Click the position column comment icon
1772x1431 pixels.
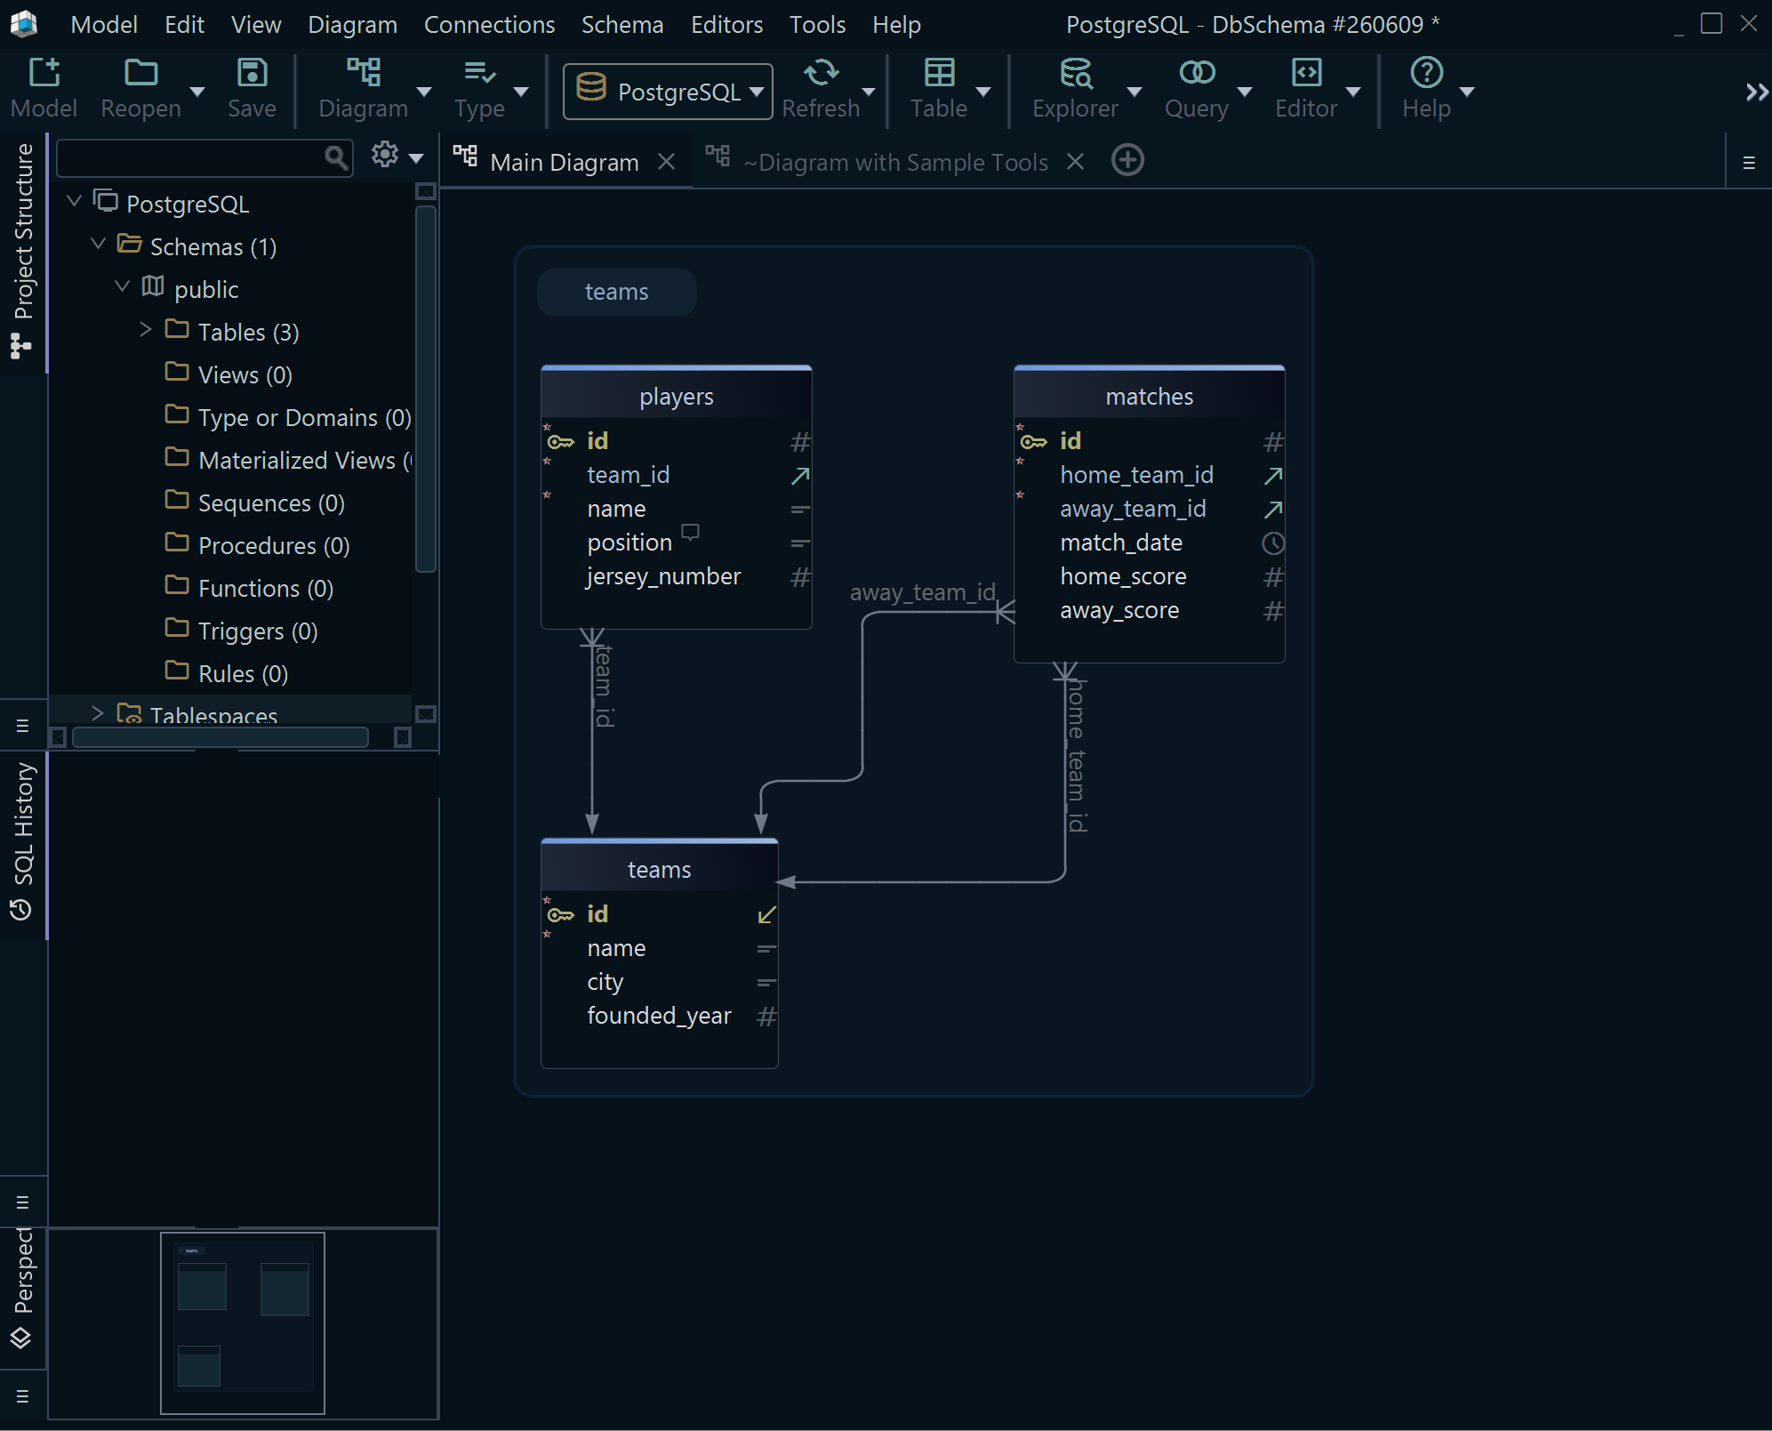[690, 533]
